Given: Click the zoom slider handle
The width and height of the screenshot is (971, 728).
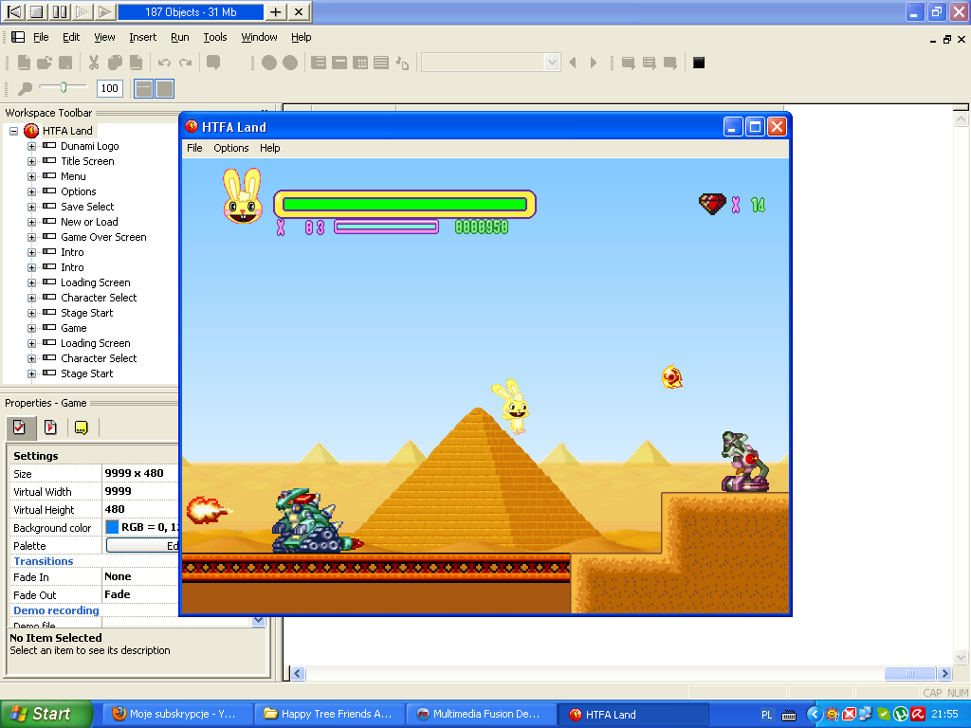Looking at the screenshot, I should click(64, 88).
